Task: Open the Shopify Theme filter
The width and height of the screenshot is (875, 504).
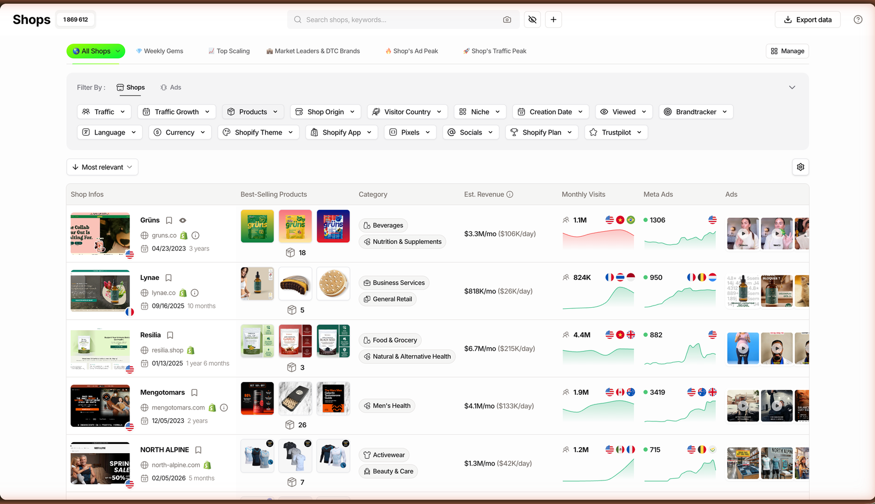Action: click(x=258, y=132)
